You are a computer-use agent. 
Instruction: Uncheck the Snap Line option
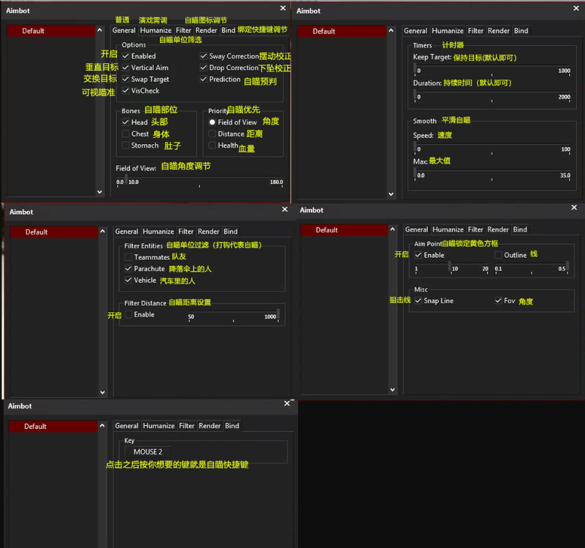tap(418, 301)
